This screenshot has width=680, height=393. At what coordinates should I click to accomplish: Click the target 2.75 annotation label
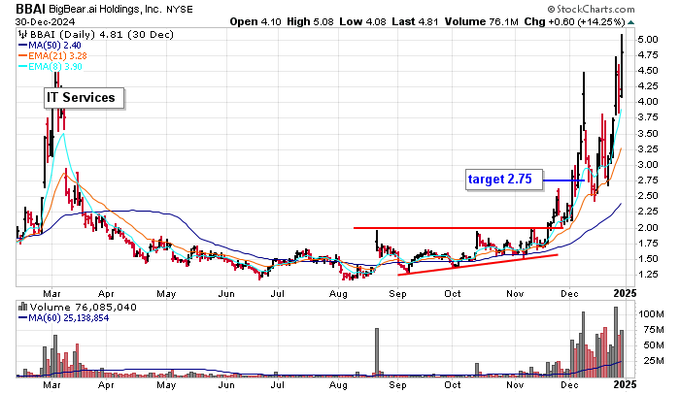click(504, 180)
